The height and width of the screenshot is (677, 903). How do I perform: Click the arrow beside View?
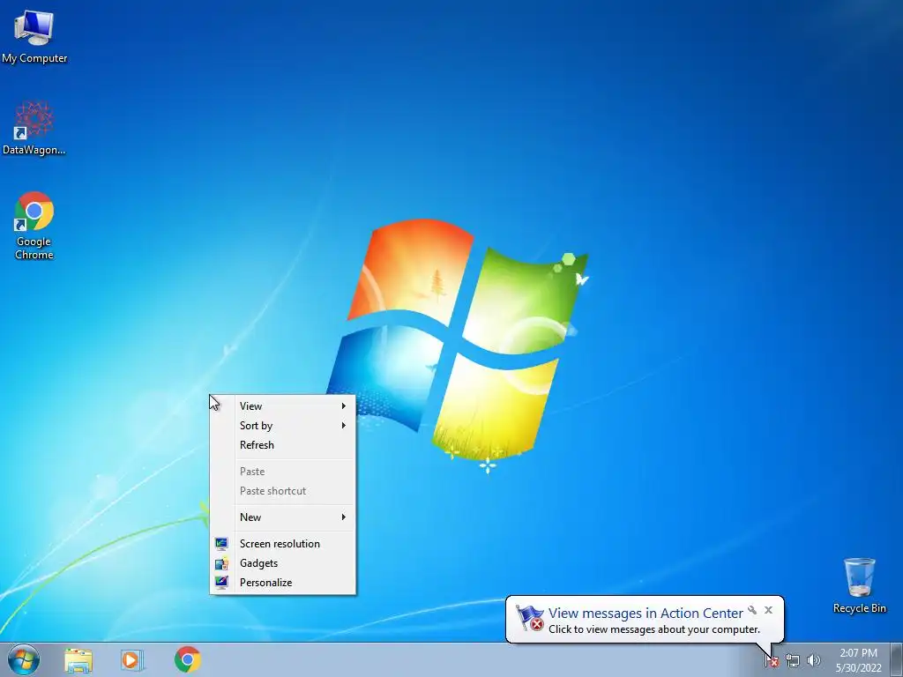[x=344, y=405]
